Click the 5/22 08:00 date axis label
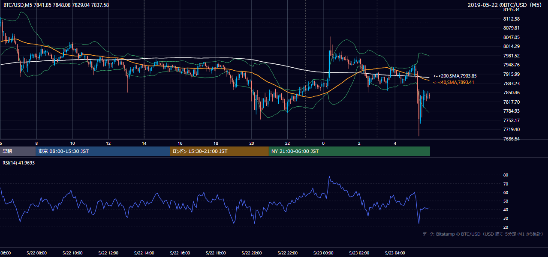 36,253
